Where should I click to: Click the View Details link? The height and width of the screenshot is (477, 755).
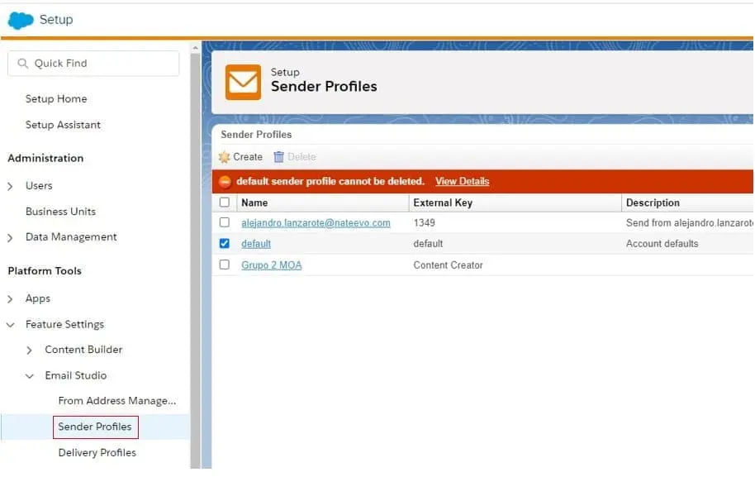(x=462, y=182)
